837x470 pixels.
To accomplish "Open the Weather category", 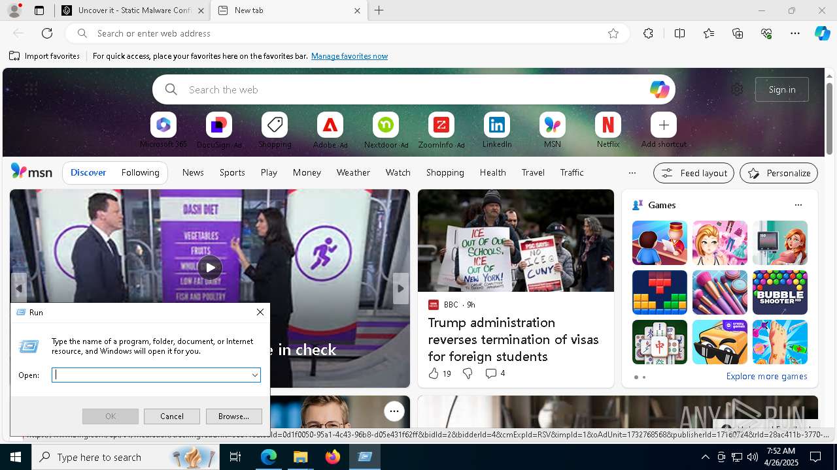I will coord(353,172).
